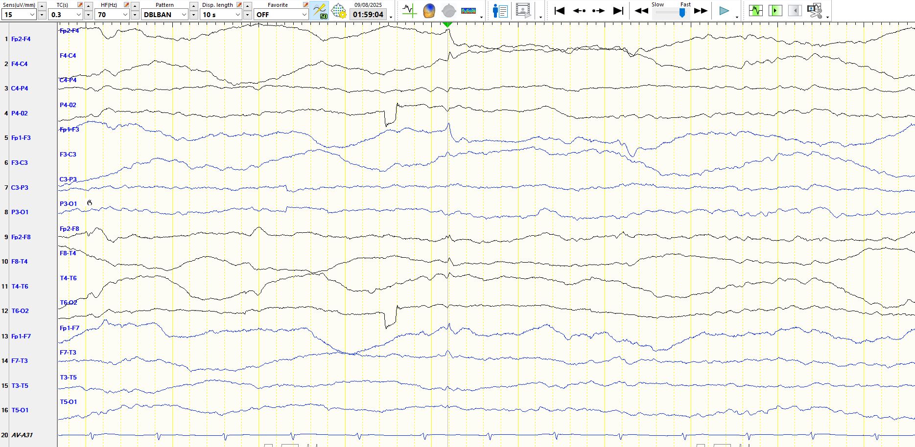Step the TC(s) value up
Screen dimensions: 915x447
pyautogui.click(x=88, y=6)
